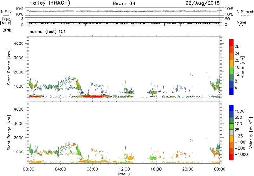The height and width of the screenshot is (176, 254).
Task: Click the '16' tick on power scale
Action: pos(237,67)
